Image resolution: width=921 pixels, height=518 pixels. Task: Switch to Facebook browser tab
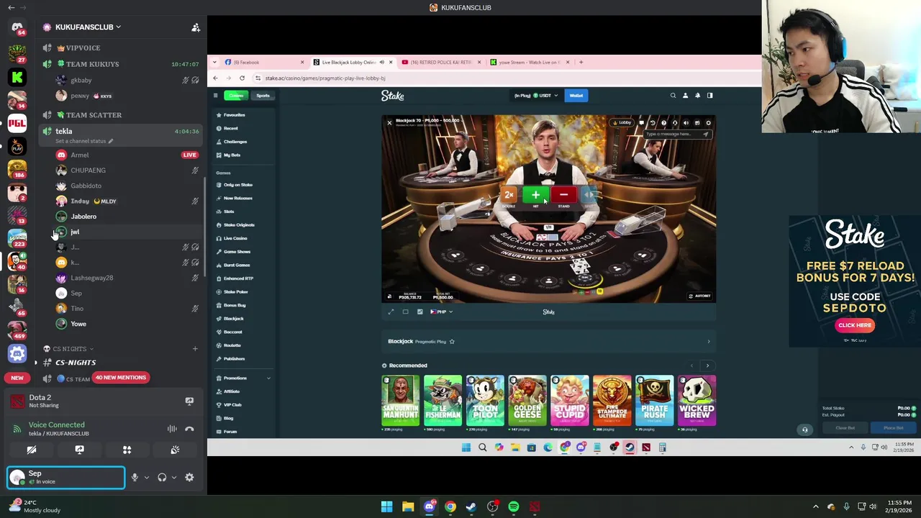[x=263, y=63]
